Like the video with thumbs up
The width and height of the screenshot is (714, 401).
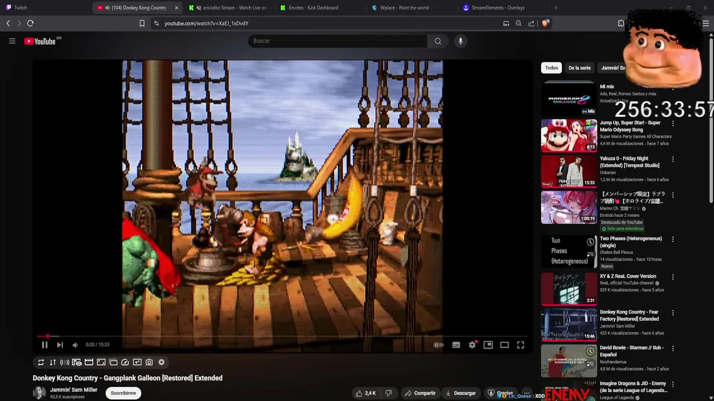tap(365, 393)
